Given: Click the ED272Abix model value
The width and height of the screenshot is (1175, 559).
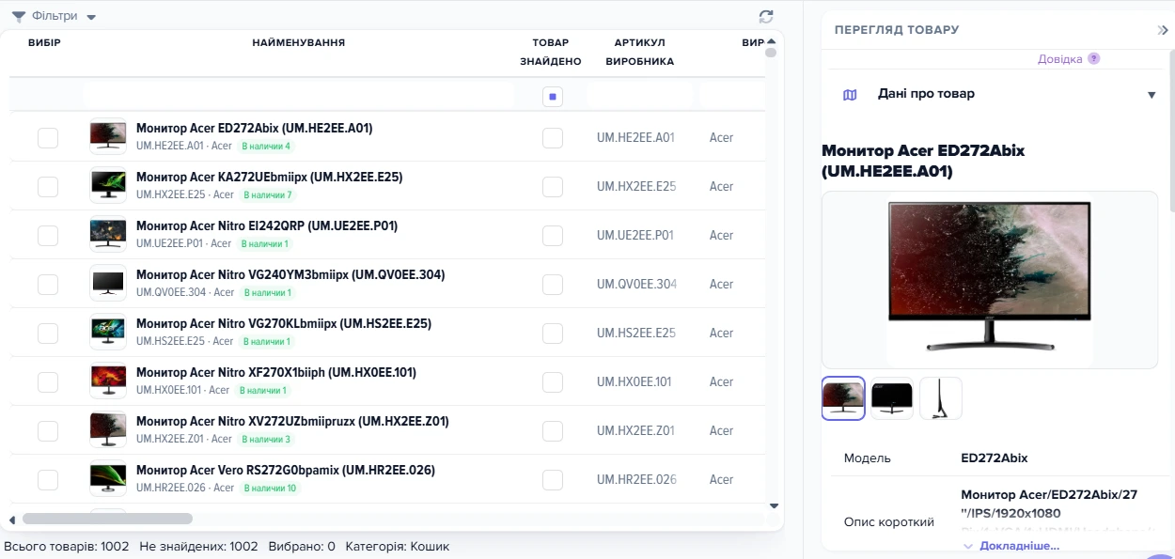Looking at the screenshot, I should point(995,458).
